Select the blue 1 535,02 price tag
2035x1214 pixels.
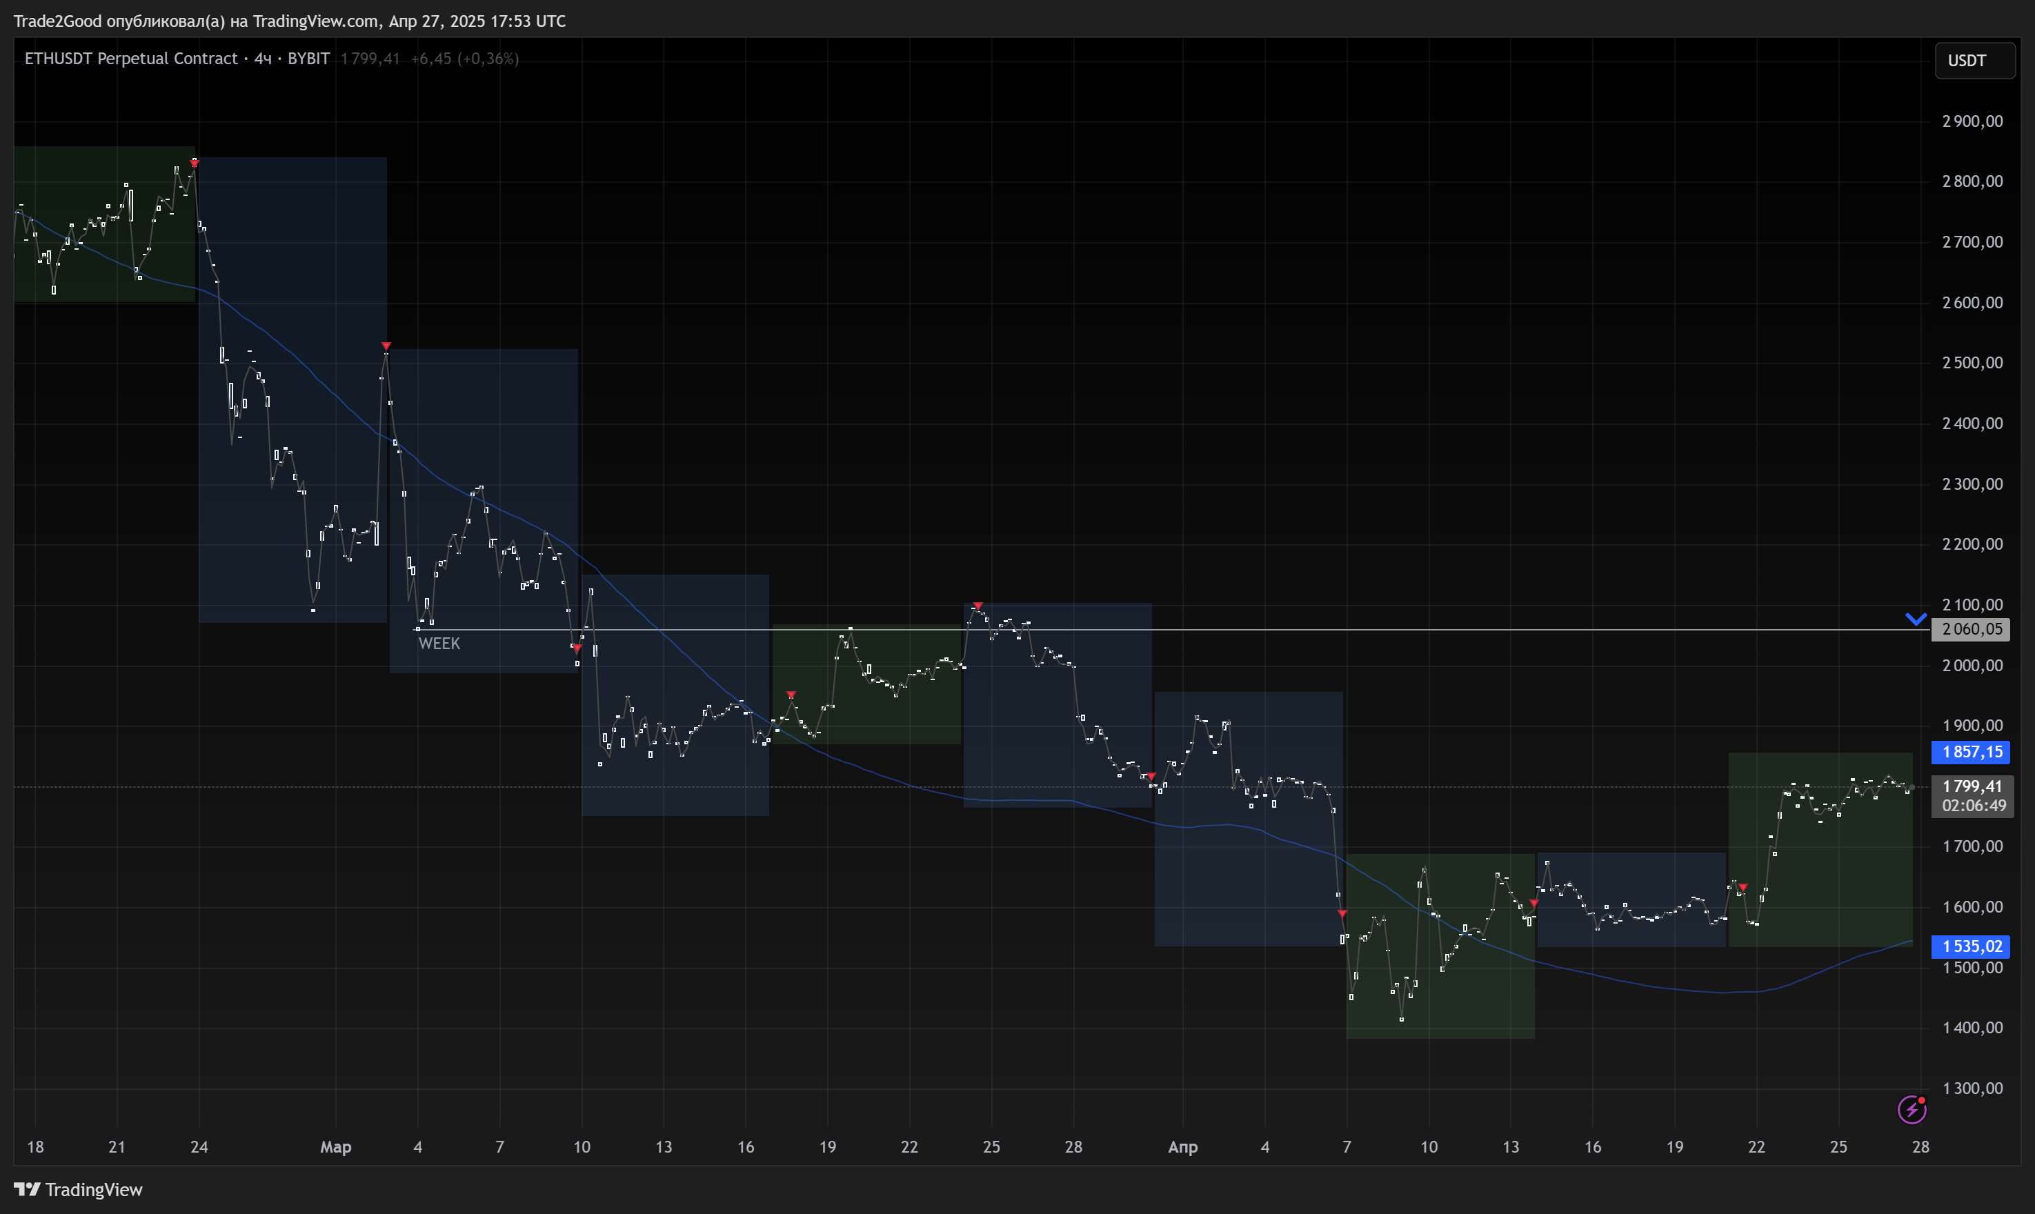coord(1972,946)
